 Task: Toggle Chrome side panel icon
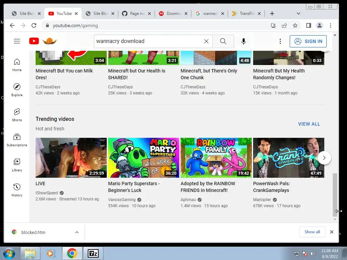pos(308,25)
